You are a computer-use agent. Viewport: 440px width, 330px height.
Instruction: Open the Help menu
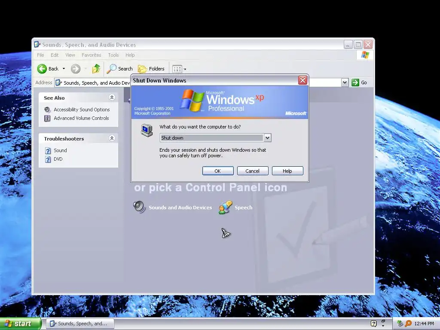(130, 55)
